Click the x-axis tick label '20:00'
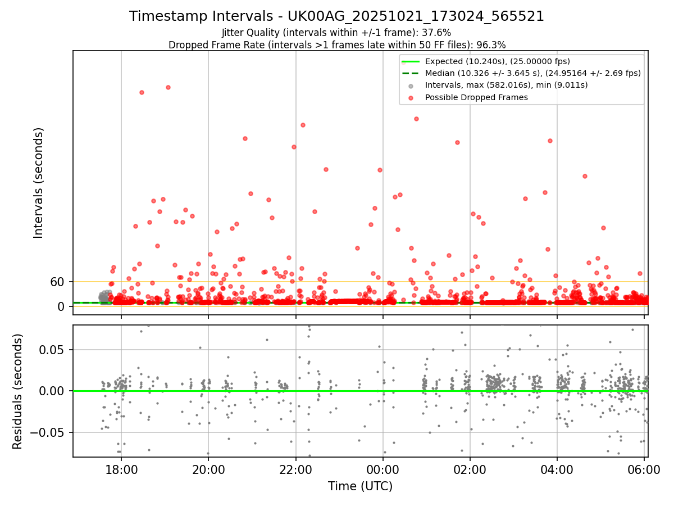 pyautogui.click(x=208, y=469)
